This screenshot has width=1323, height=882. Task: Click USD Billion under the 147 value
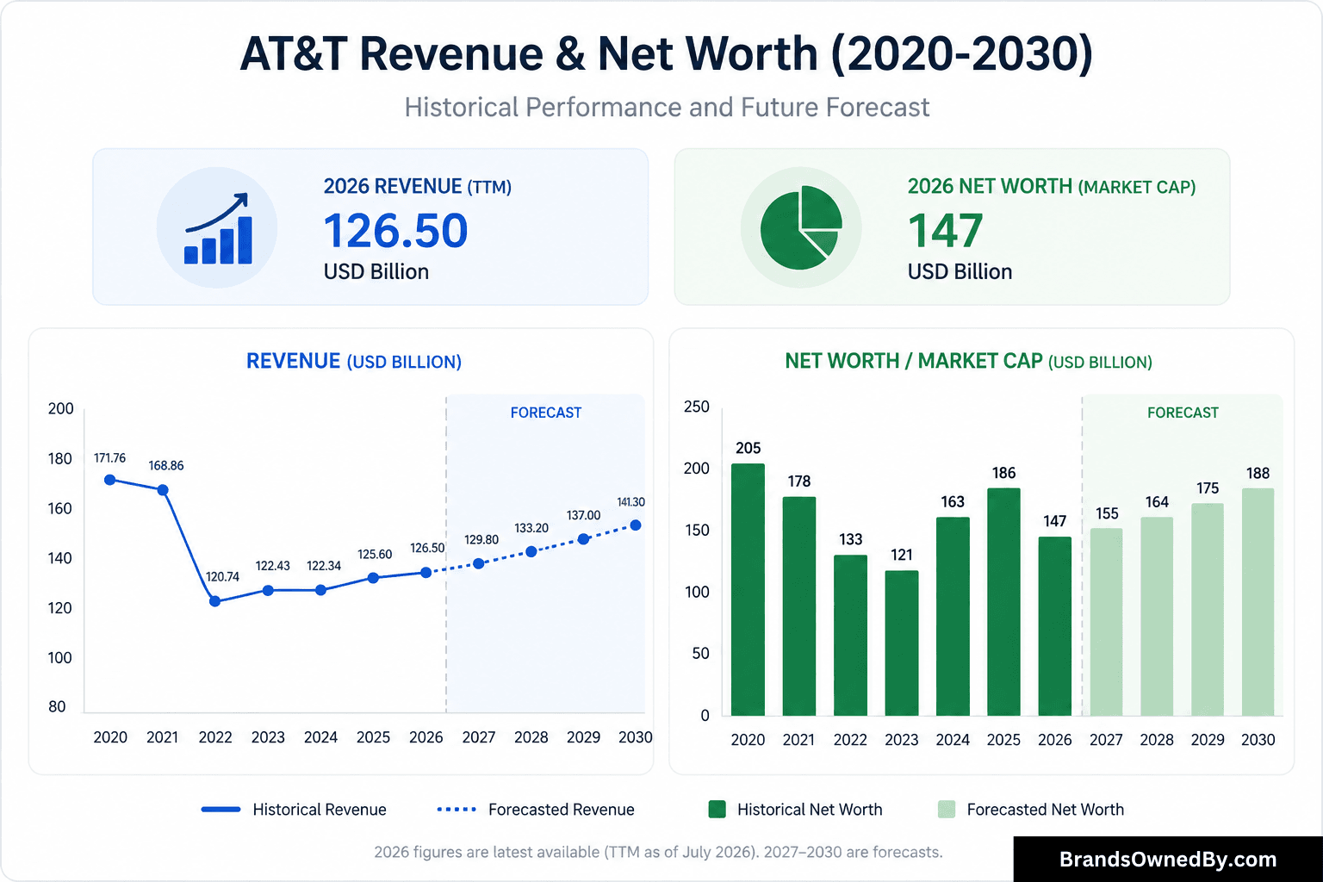click(x=960, y=271)
